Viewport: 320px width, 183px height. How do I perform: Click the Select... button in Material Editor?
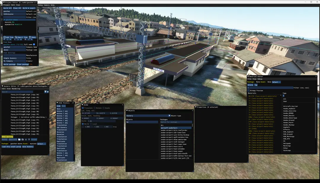coord(276,82)
